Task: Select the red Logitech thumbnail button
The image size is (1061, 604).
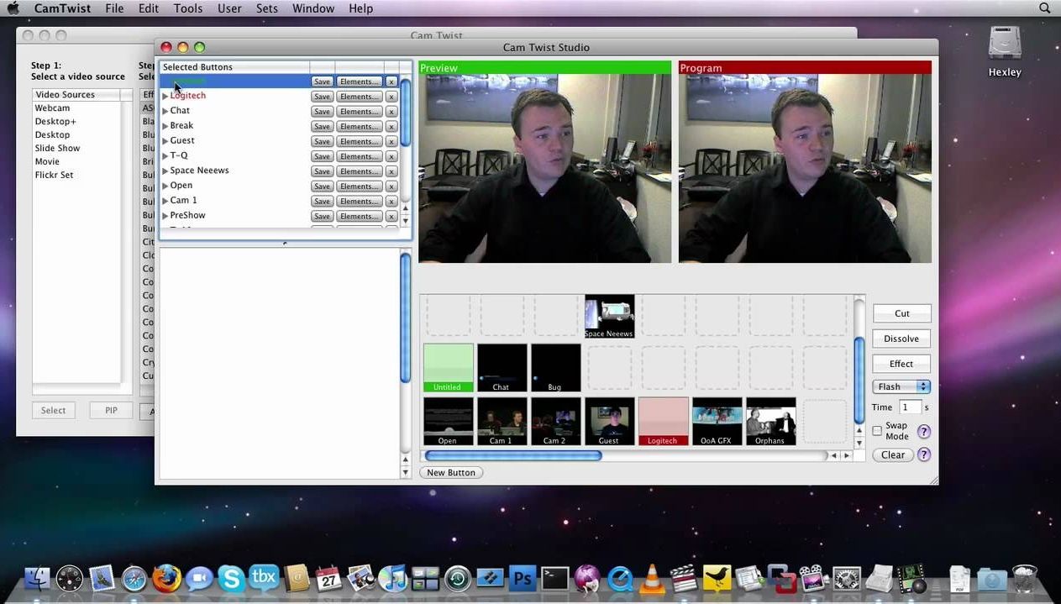Action: [663, 421]
